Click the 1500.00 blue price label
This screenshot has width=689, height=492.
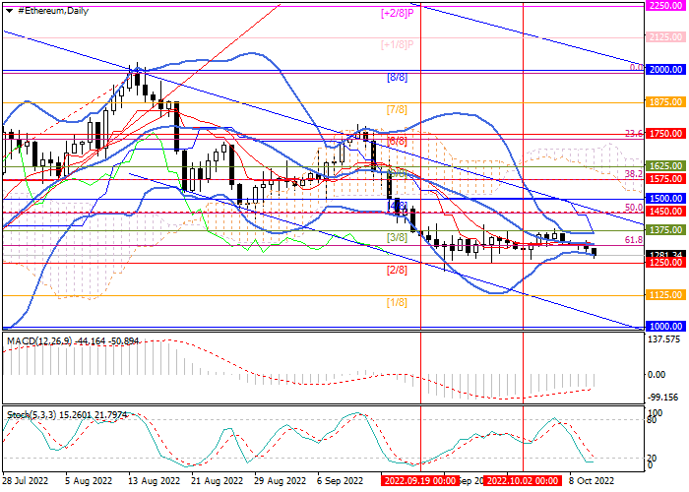pyautogui.click(x=665, y=198)
